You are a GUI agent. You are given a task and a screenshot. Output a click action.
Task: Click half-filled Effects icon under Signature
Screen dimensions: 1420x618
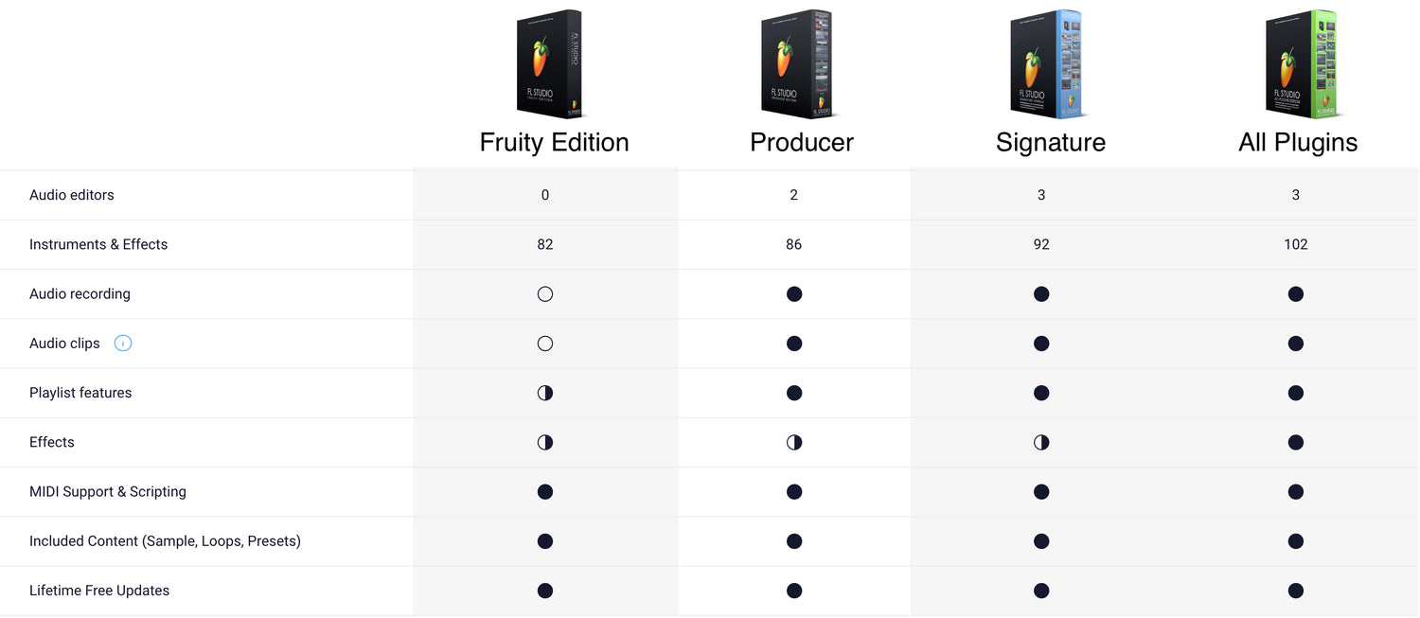1041,442
